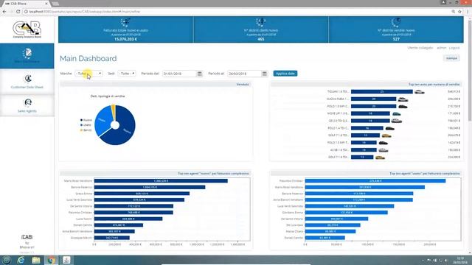Click the CAB logo at top left
This screenshot has width=472, height=265.
27,29
